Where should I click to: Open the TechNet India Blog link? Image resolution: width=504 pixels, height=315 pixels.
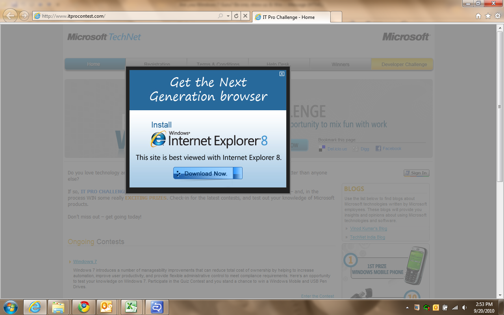(367, 237)
